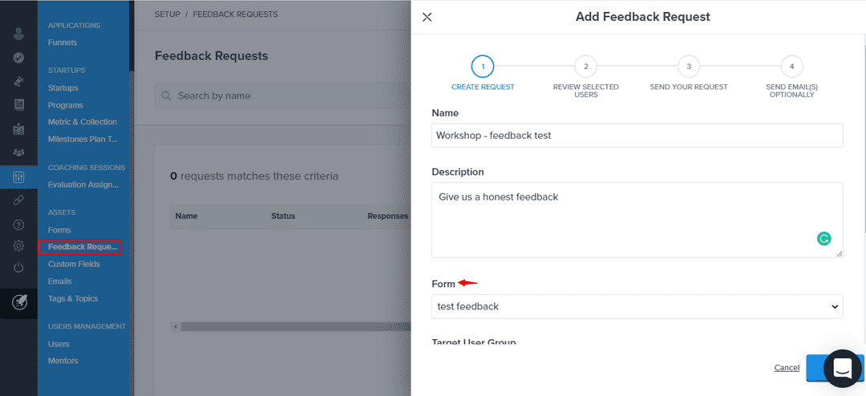866x396 pixels.
Task: Click the Grammarly icon in Description field
Action: tap(824, 238)
